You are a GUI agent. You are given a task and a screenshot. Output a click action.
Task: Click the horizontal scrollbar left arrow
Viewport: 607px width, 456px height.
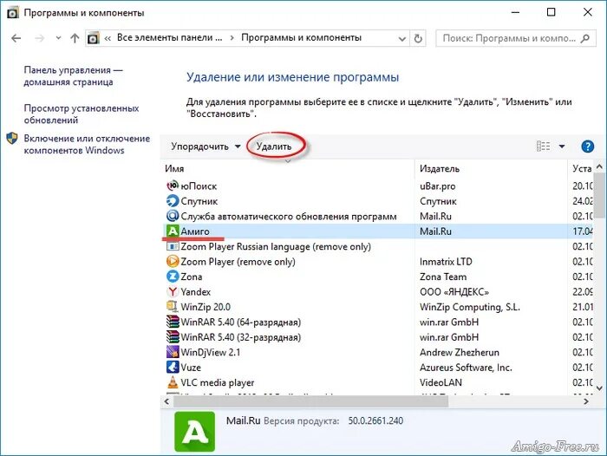coord(166,401)
